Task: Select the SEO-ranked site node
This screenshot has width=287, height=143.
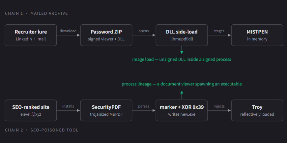Action: click(x=31, y=110)
